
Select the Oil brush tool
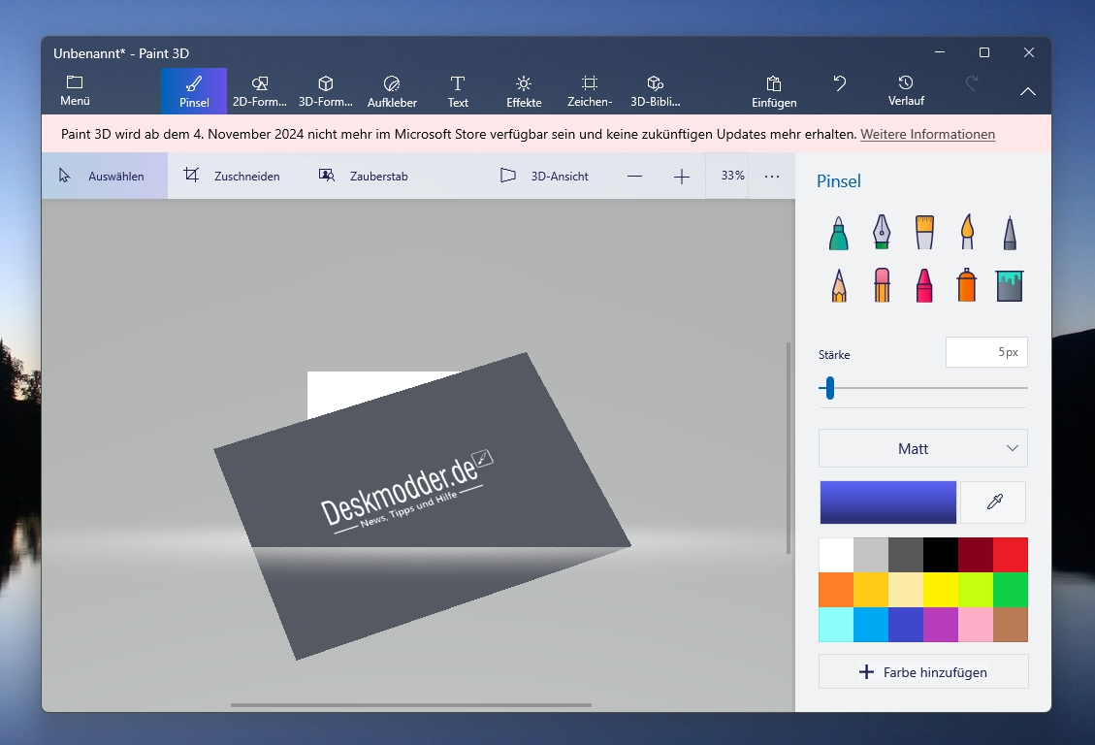point(924,233)
